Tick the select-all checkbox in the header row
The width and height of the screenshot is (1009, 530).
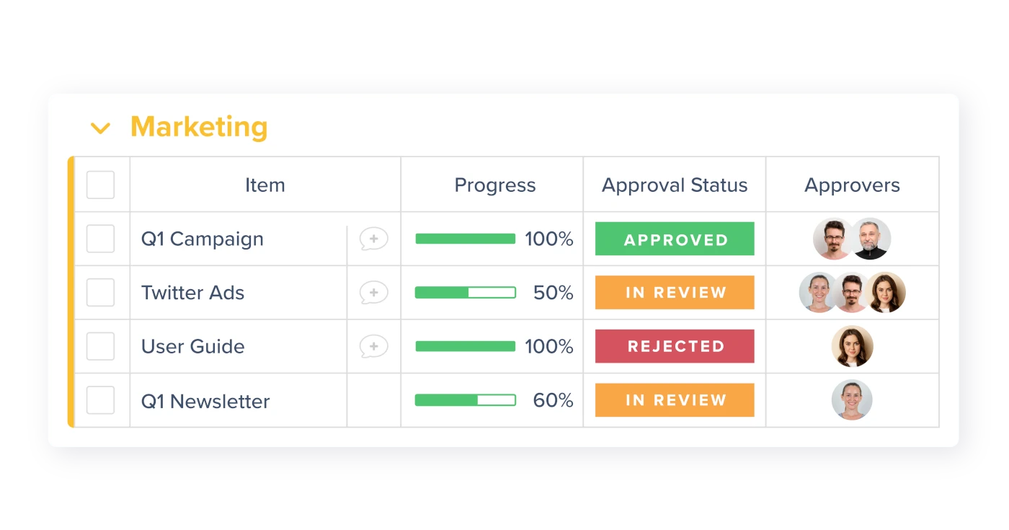100,185
